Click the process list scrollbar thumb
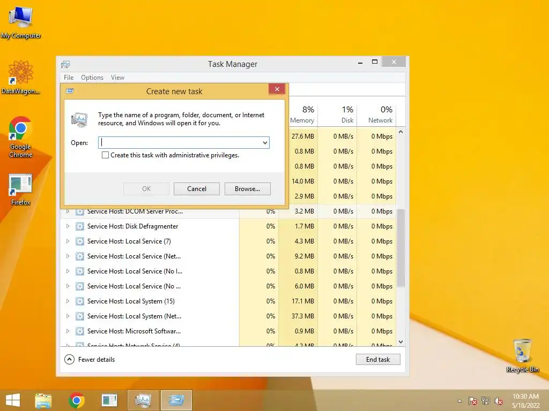 click(x=401, y=248)
